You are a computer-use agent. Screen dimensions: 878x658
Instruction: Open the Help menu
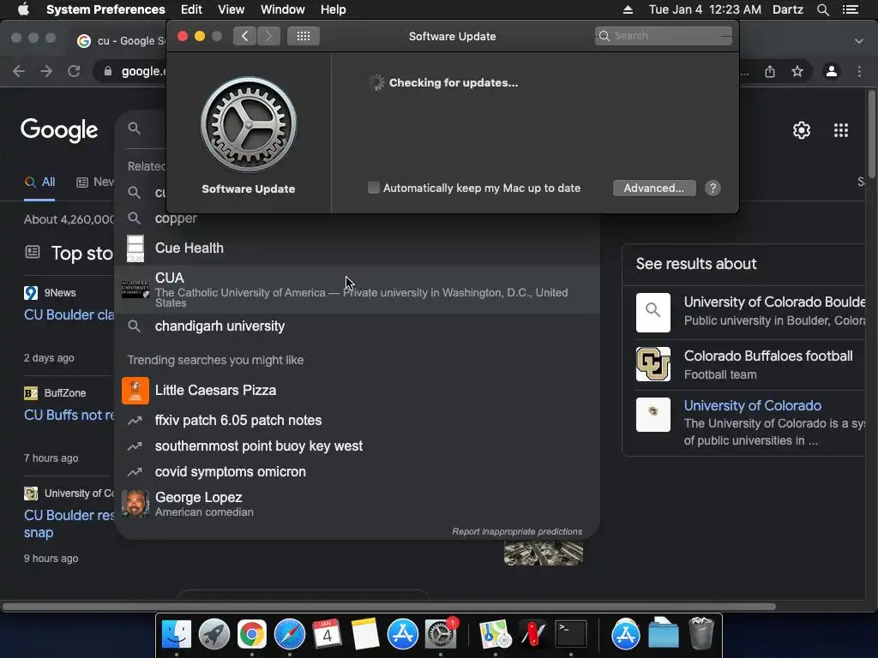[334, 9]
